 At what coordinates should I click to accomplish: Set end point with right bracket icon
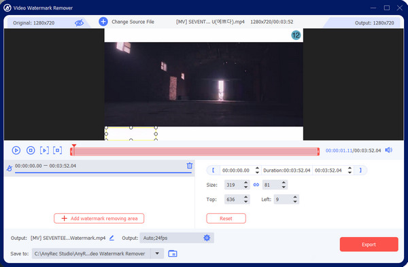[x=360, y=171]
